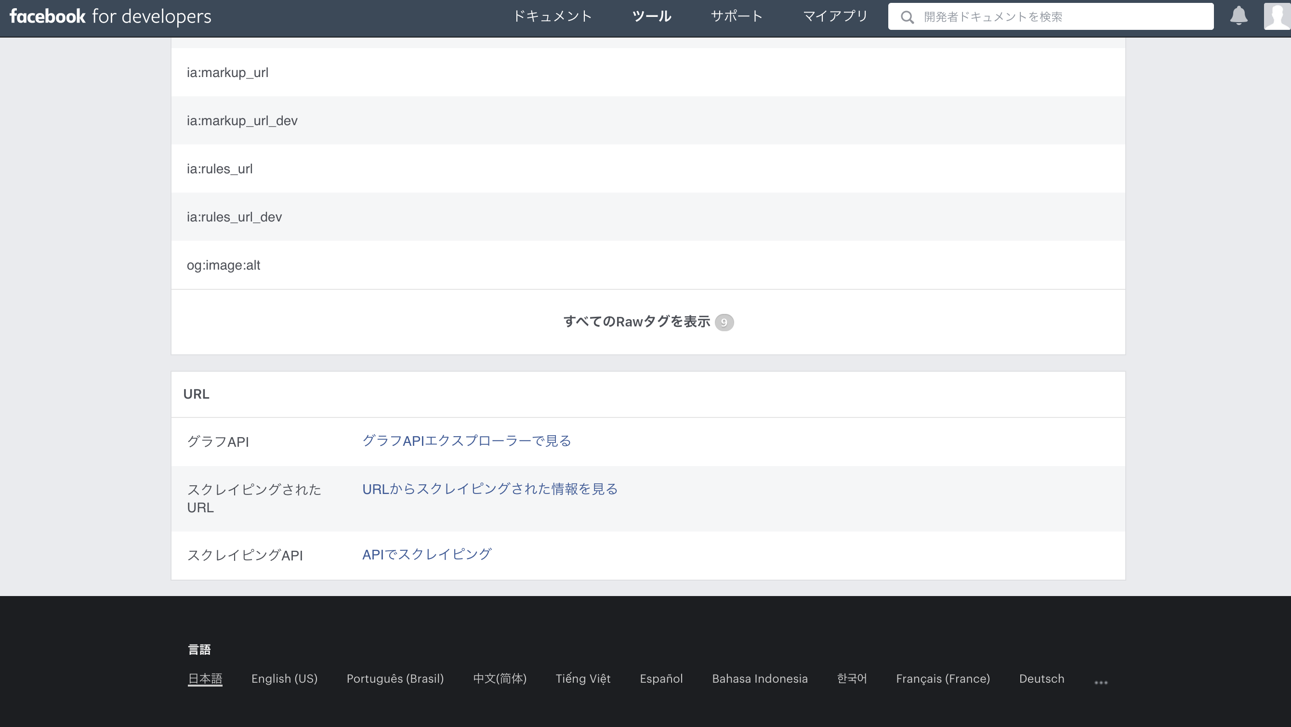1291x727 pixels.
Task: Open the ドキュメント menu
Action: 552,16
